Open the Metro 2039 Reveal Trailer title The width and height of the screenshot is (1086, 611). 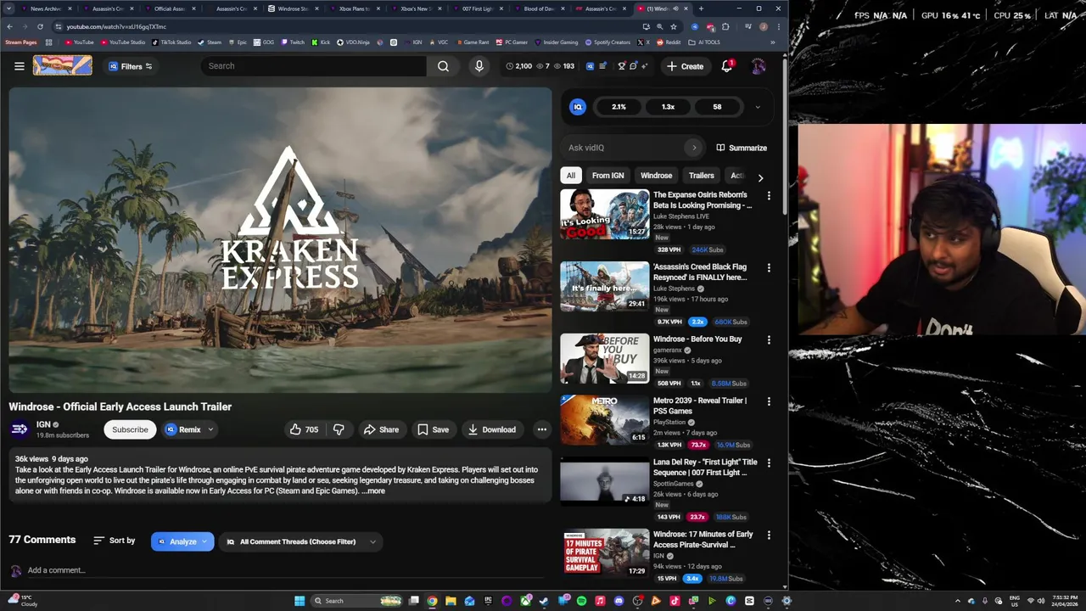(x=700, y=406)
